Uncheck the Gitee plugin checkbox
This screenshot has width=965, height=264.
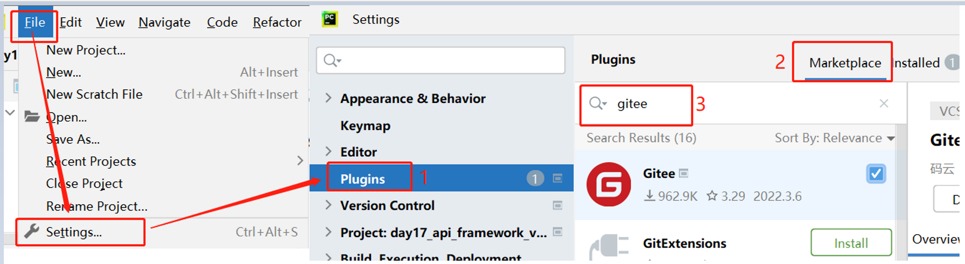point(876,174)
